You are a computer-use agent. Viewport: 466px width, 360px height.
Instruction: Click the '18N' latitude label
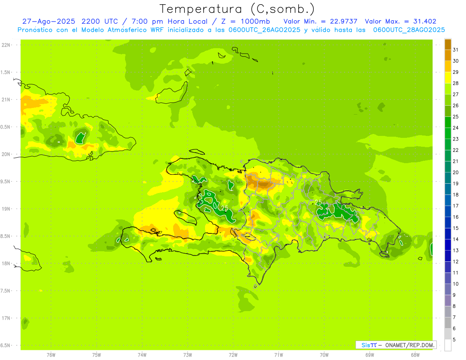pos(5,264)
